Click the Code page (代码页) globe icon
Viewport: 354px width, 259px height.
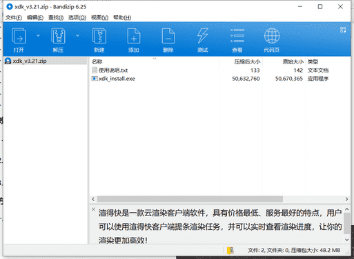[272, 36]
